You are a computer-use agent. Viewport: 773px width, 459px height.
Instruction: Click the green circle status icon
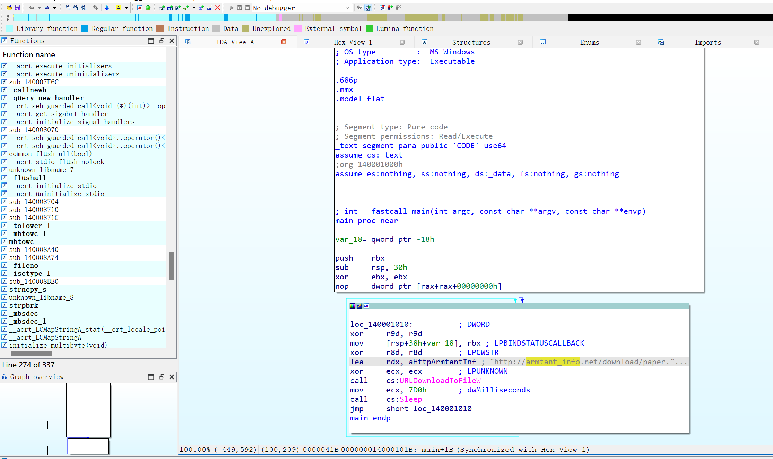(148, 8)
